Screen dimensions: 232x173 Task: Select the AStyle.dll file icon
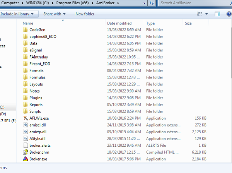(26, 139)
